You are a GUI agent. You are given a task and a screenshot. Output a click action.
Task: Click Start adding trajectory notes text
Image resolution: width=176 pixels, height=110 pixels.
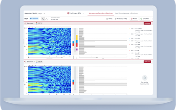click(x=145, y=83)
